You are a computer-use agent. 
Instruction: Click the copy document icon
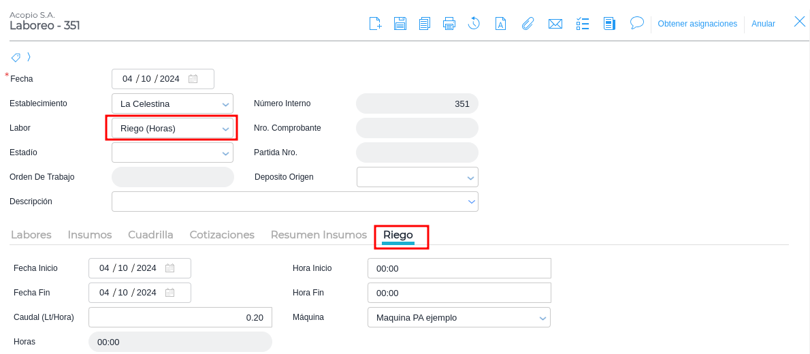pos(424,24)
